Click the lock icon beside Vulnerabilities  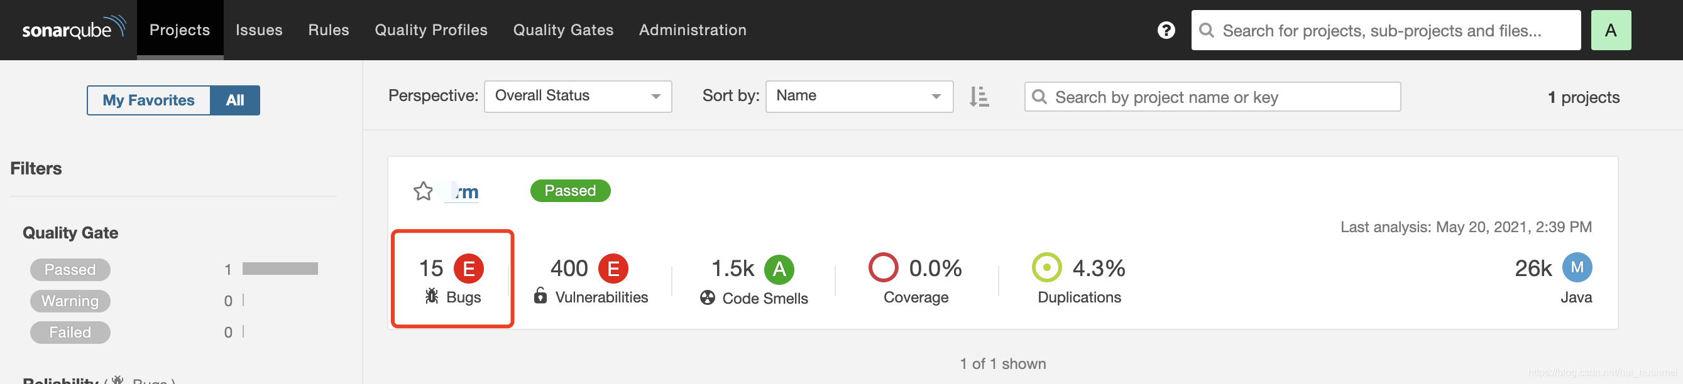[x=540, y=296]
